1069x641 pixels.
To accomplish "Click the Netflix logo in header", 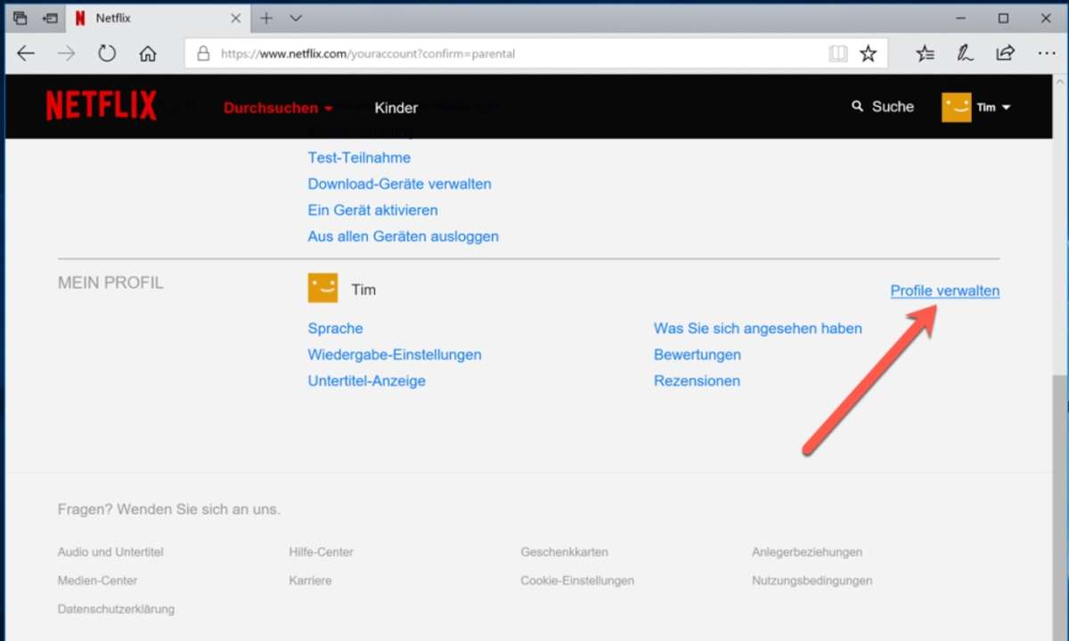I will coord(101,106).
